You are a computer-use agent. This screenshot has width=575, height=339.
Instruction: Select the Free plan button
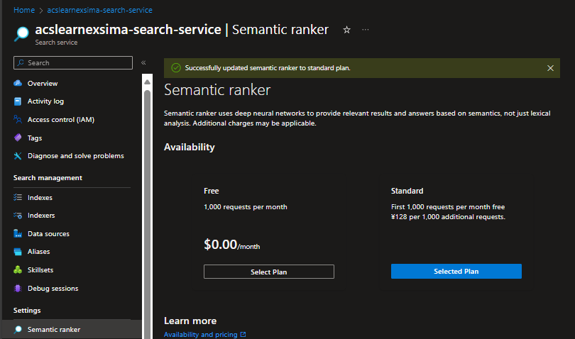(269, 272)
